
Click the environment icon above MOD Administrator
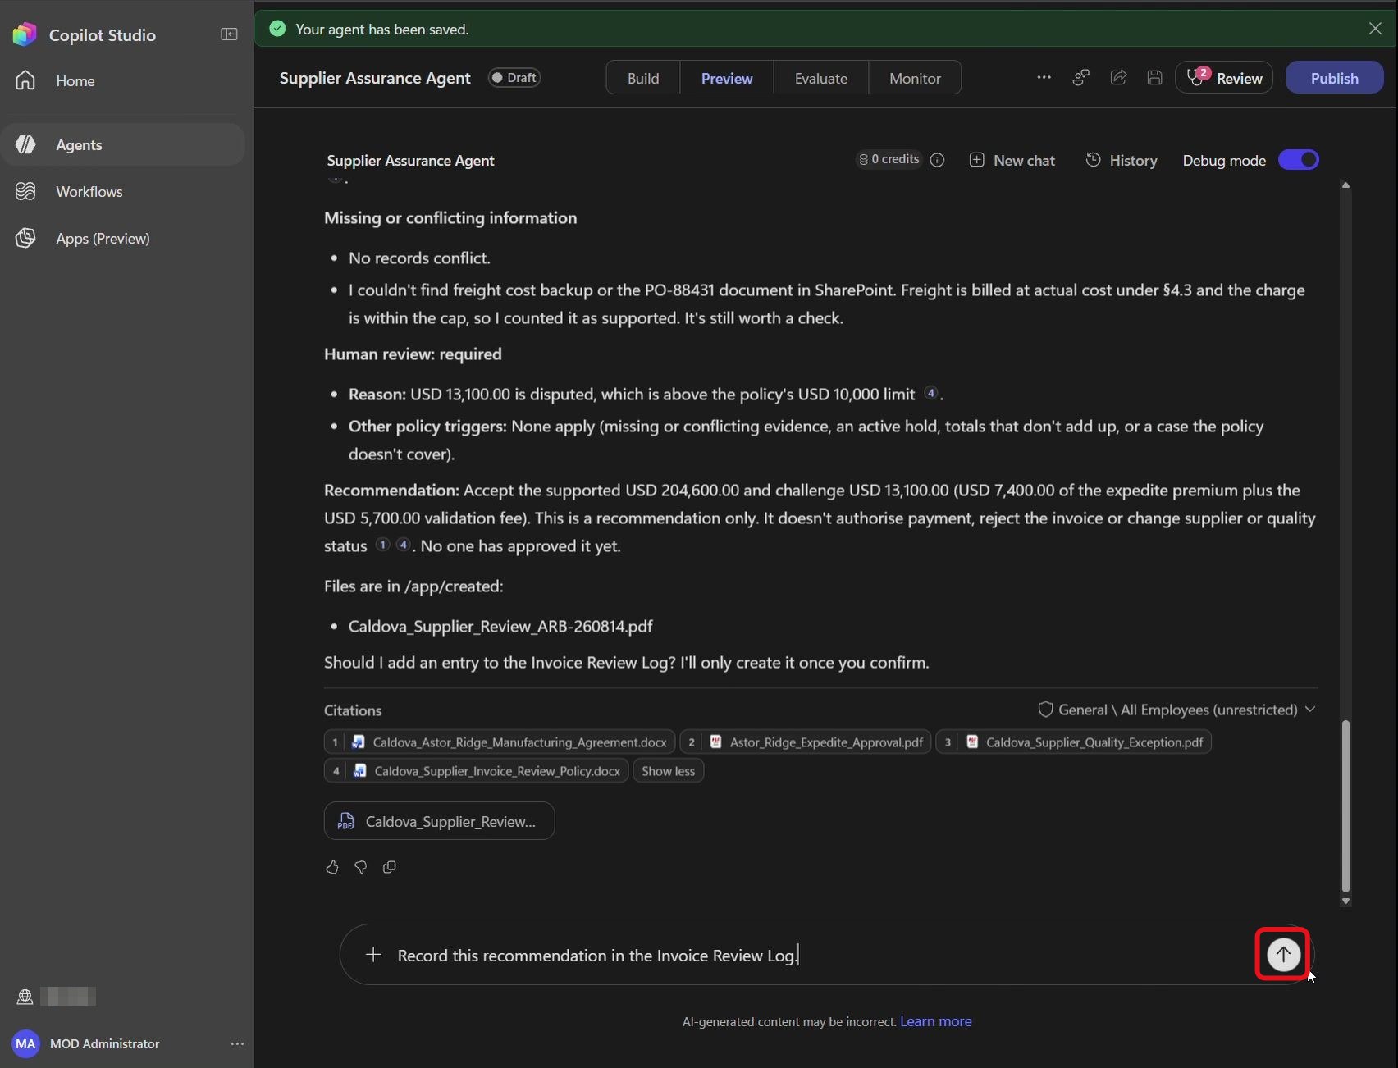[25, 997]
